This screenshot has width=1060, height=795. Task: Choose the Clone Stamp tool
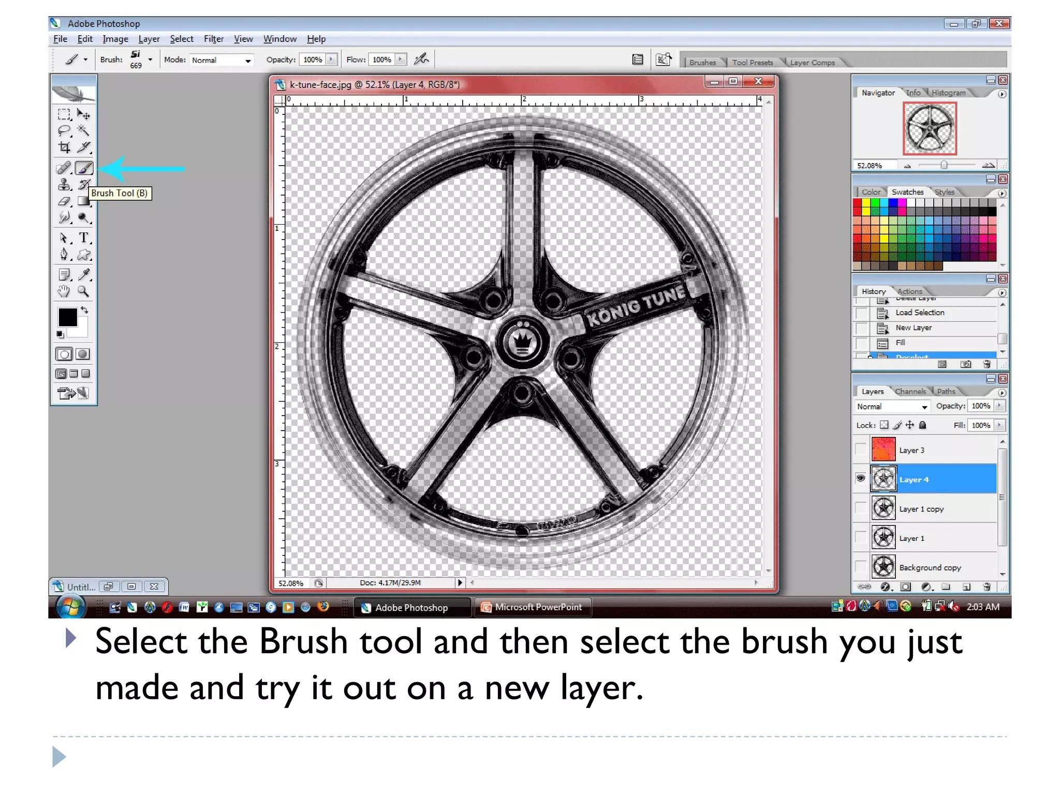[64, 184]
